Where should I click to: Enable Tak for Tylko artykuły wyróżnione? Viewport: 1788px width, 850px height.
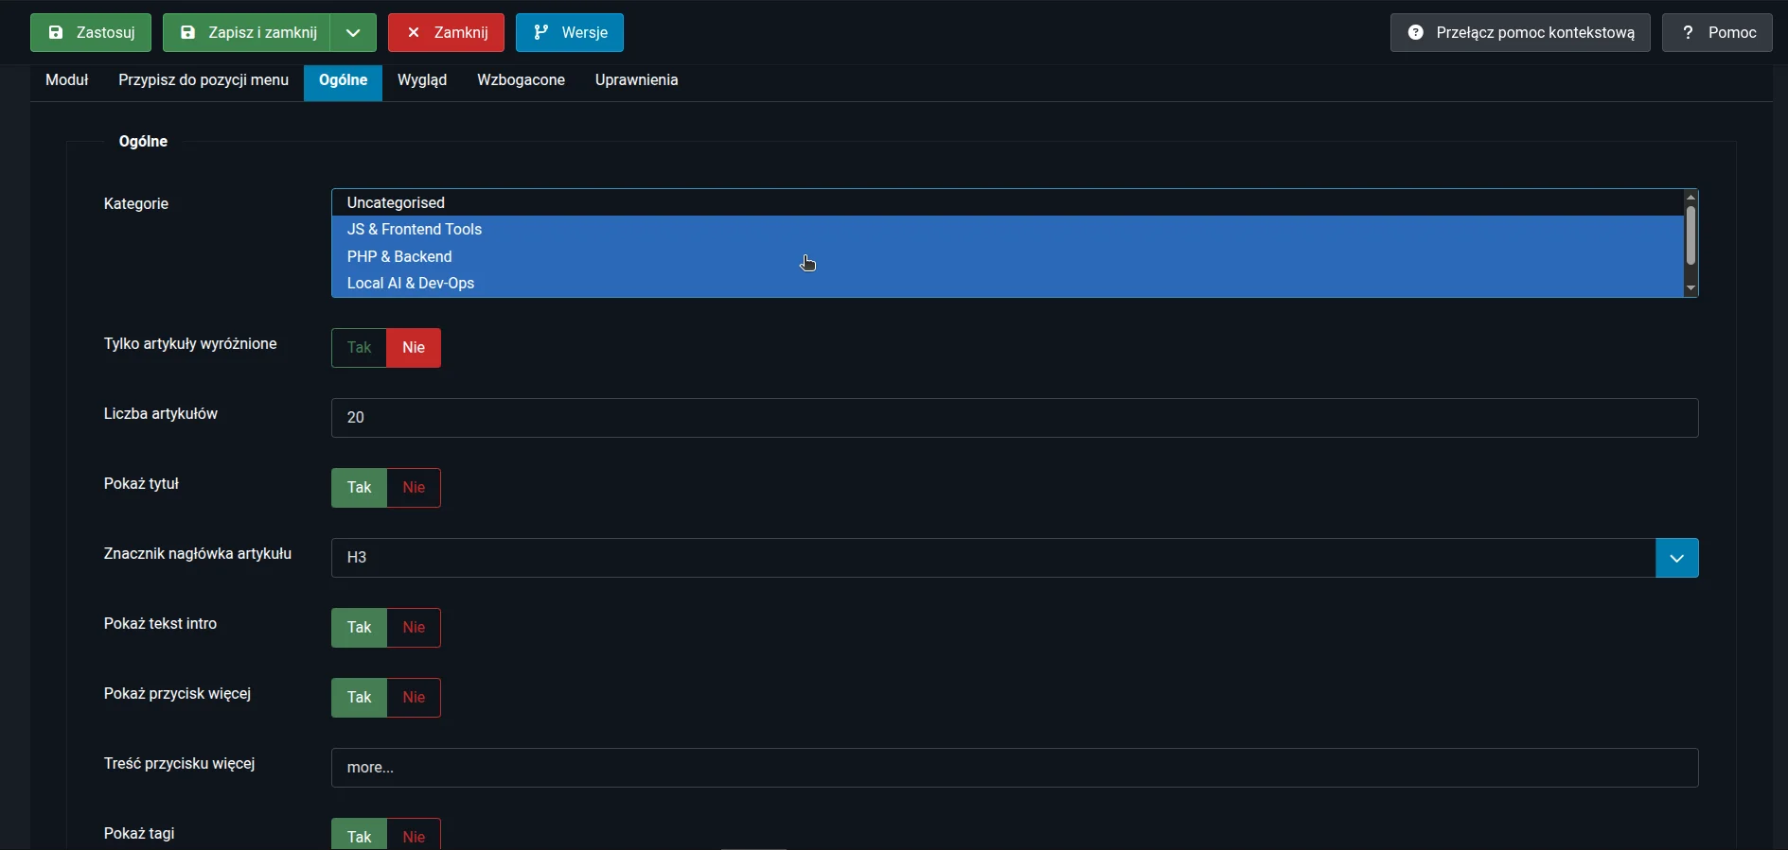(359, 348)
